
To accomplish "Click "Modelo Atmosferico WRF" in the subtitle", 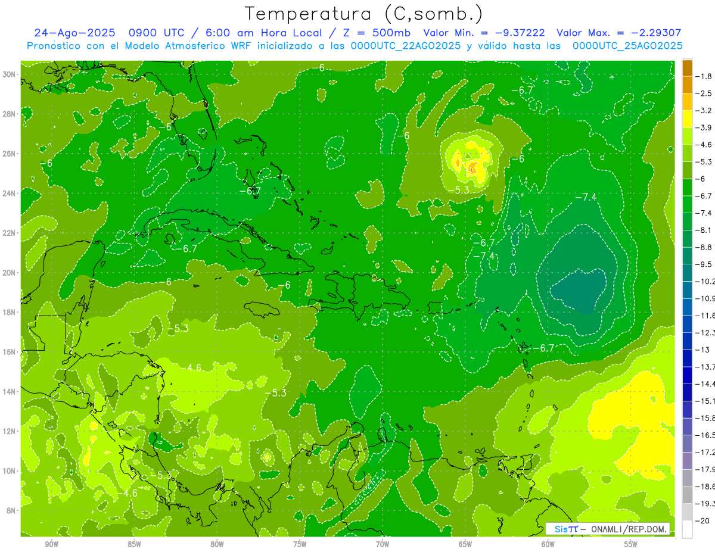I will [x=193, y=46].
